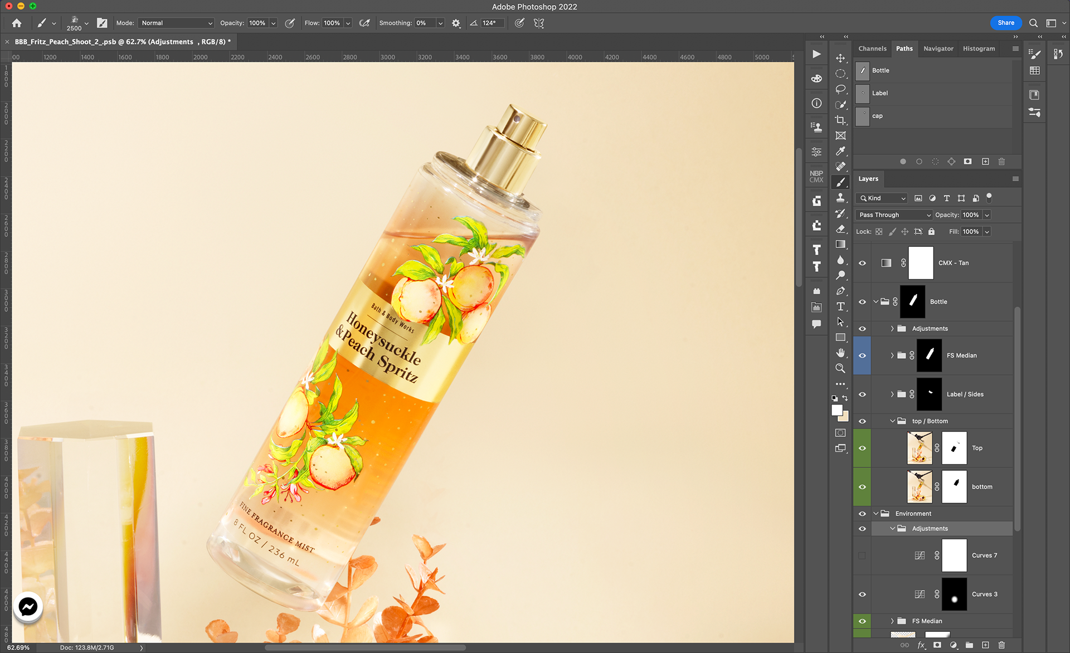
Task: Switch to the Channels tab
Action: [872, 48]
